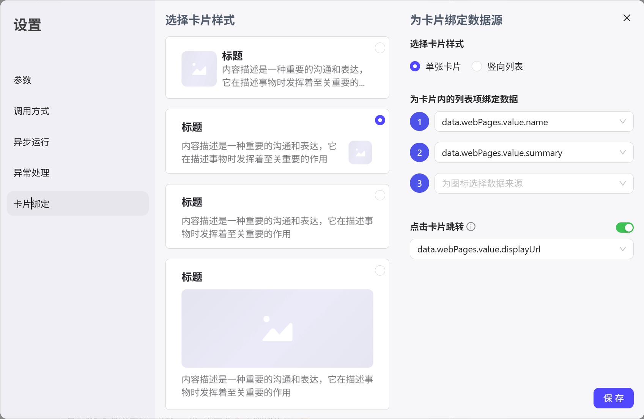
Task: Click the number 1 circle badge
Action: (419, 122)
